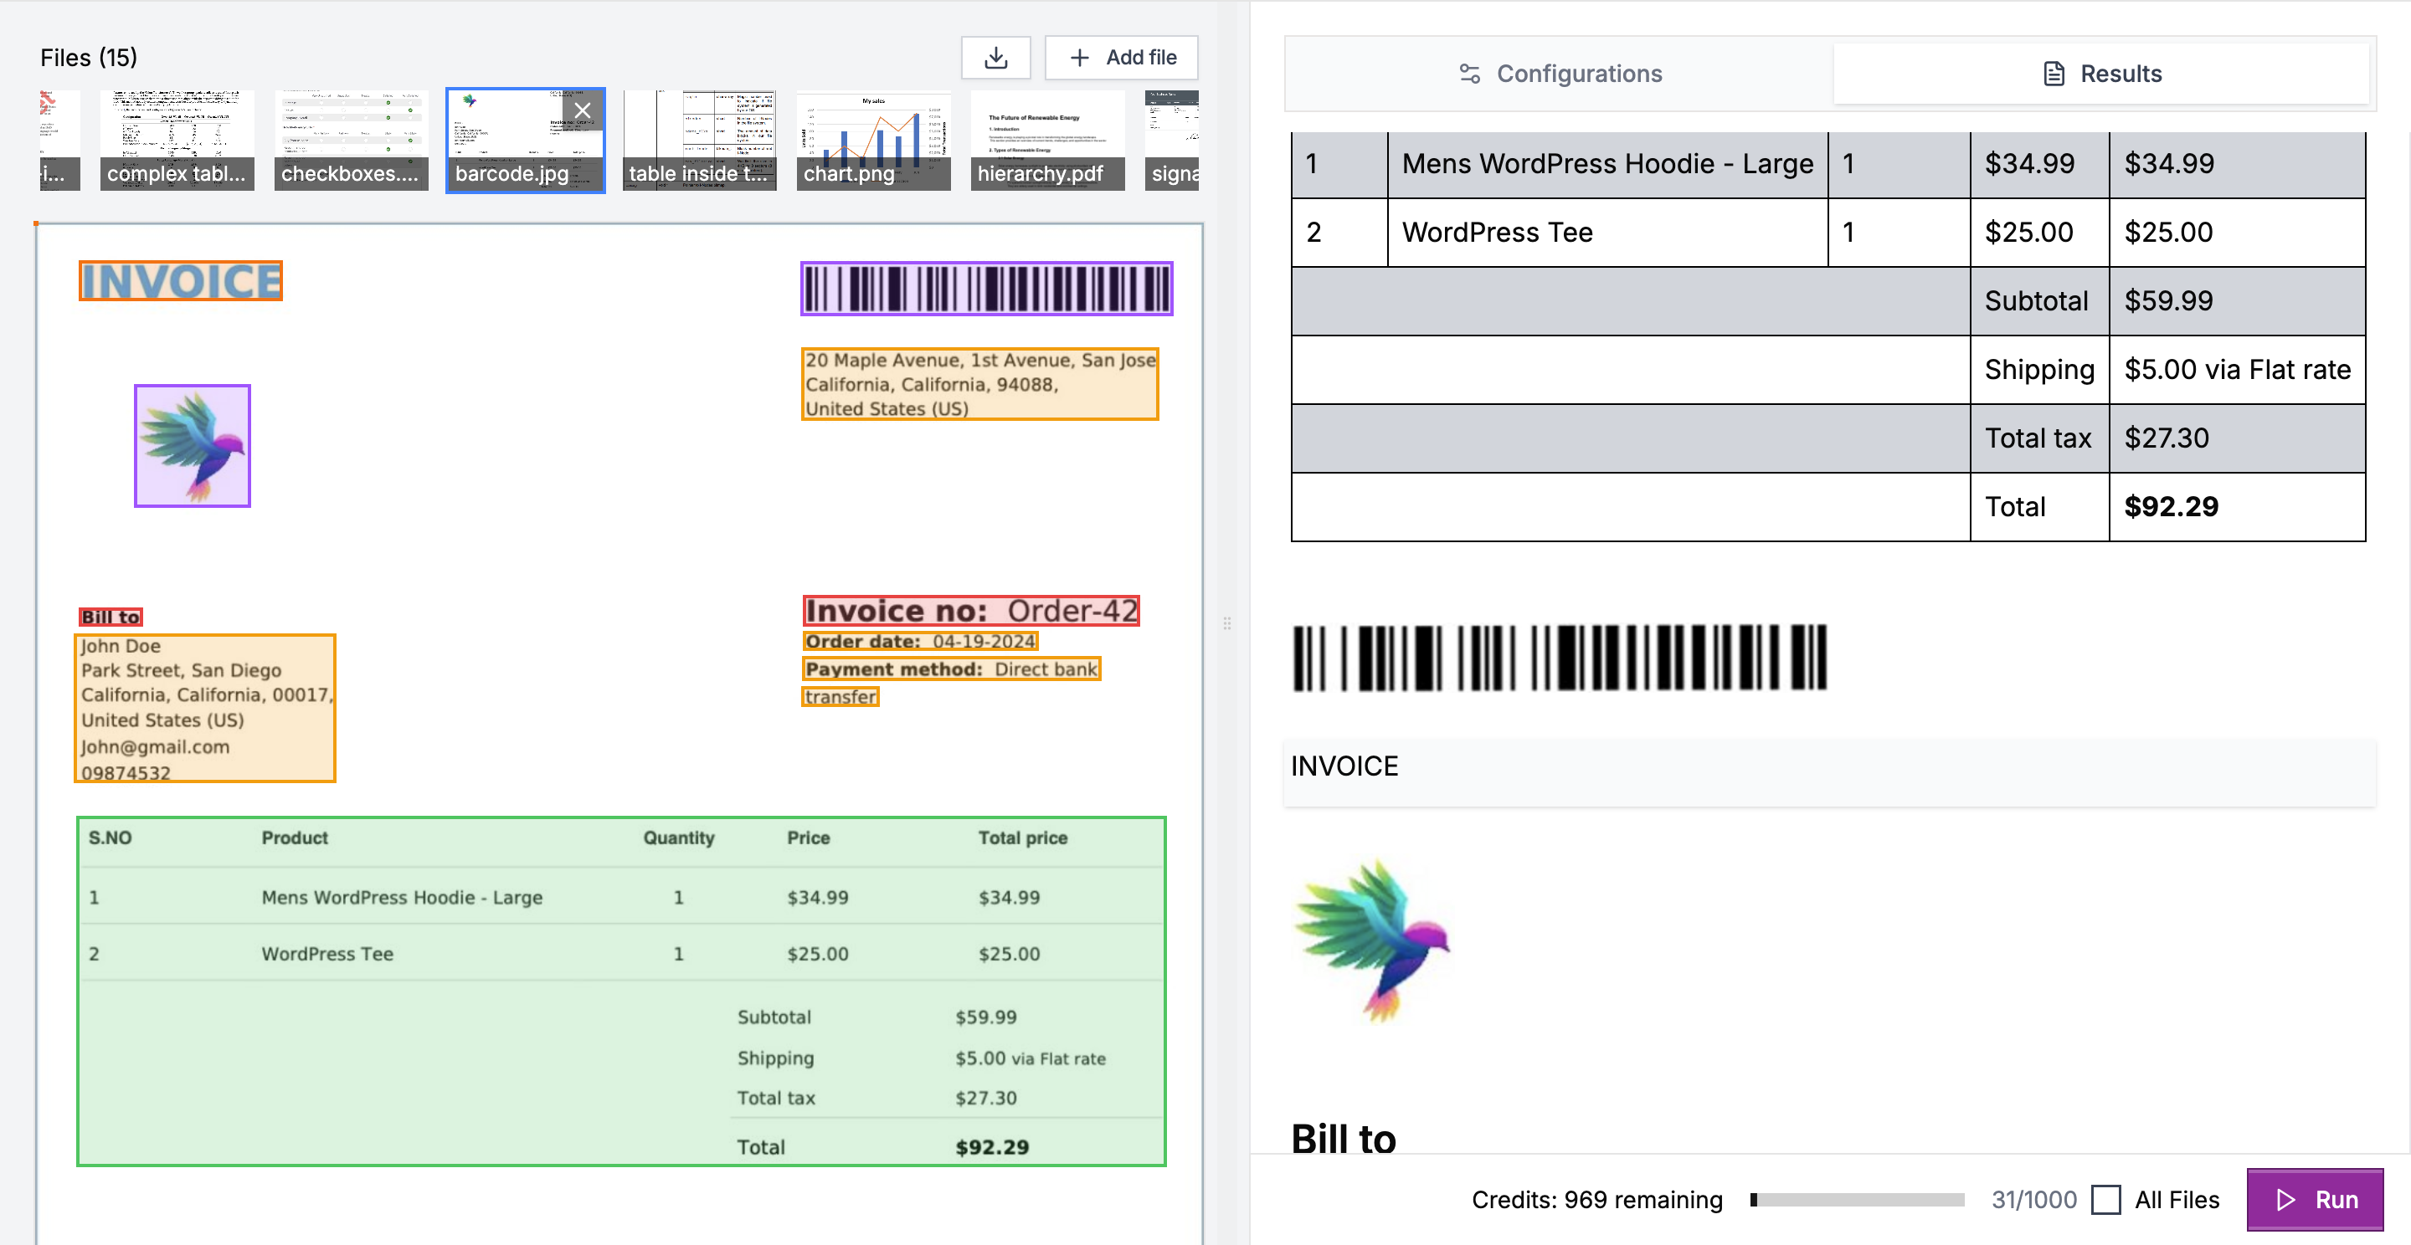This screenshot has width=2411, height=1245.
Task: Click the drag handle between the two panels
Action: 1226,623
